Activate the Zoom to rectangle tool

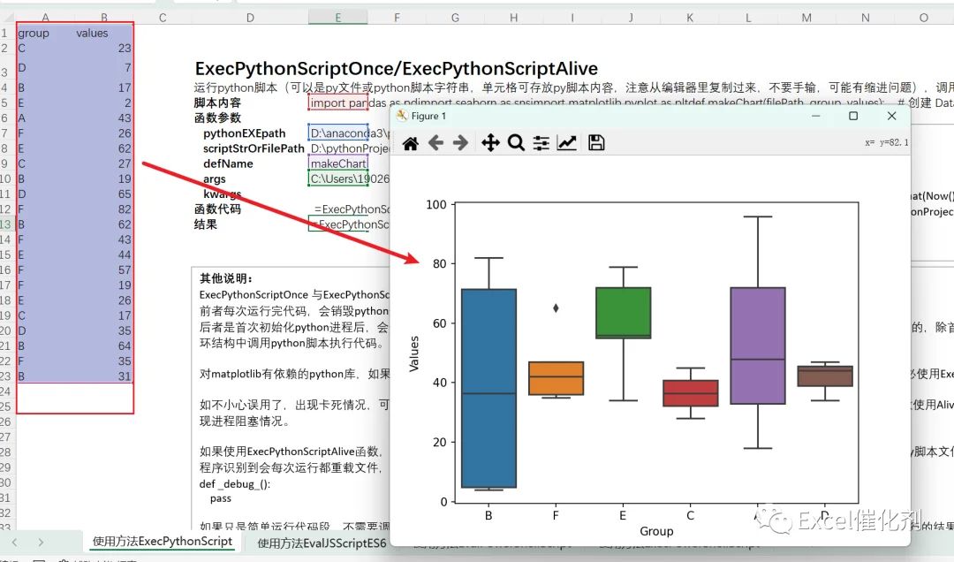pyautogui.click(x=516, y=143)
